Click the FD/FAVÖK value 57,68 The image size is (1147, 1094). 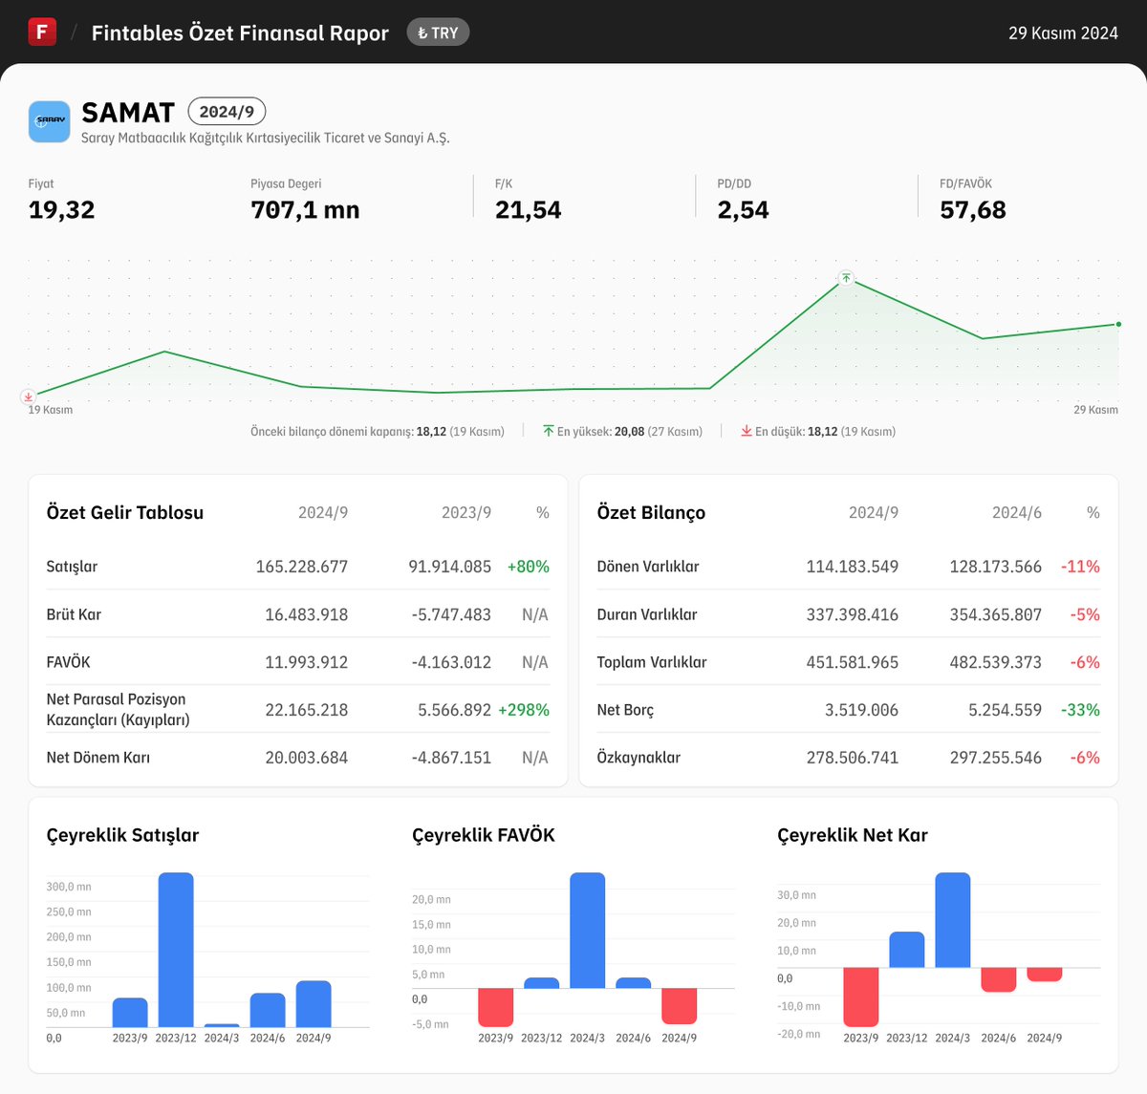973,210
